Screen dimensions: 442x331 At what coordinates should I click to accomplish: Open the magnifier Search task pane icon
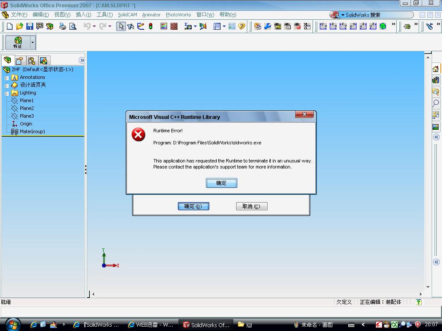tap(436, 103)
